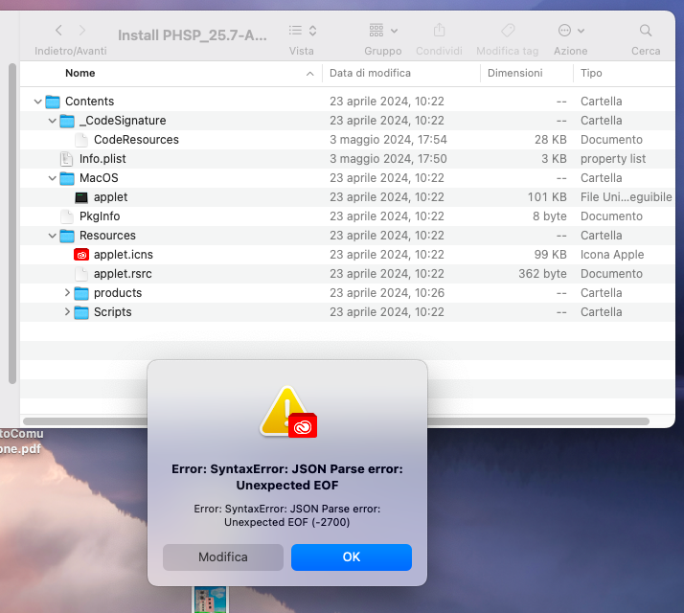Click the warning icon in error dialog
This screenshot has height=613, width=684.
coord(288,412)
